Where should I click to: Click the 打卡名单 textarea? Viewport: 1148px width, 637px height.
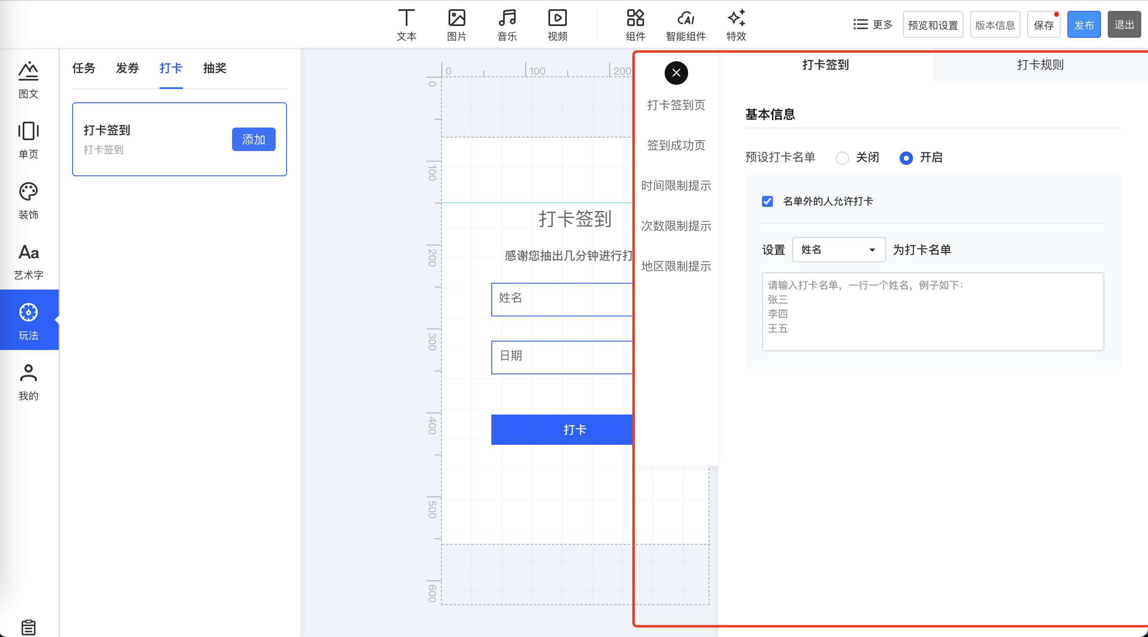pos(932,312)
